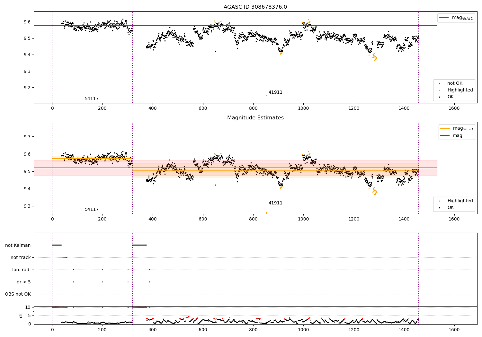Click the 'Magnitude Estimates' subplot title
The width and height of the screenshot is (482, 337).
pos(255,118)
